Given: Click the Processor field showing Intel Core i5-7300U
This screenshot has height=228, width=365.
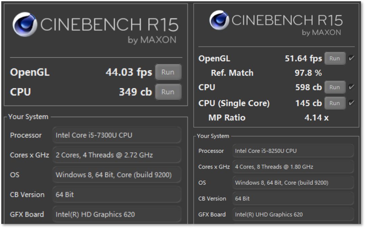Looking at the screenshot, I should point(117,135).
